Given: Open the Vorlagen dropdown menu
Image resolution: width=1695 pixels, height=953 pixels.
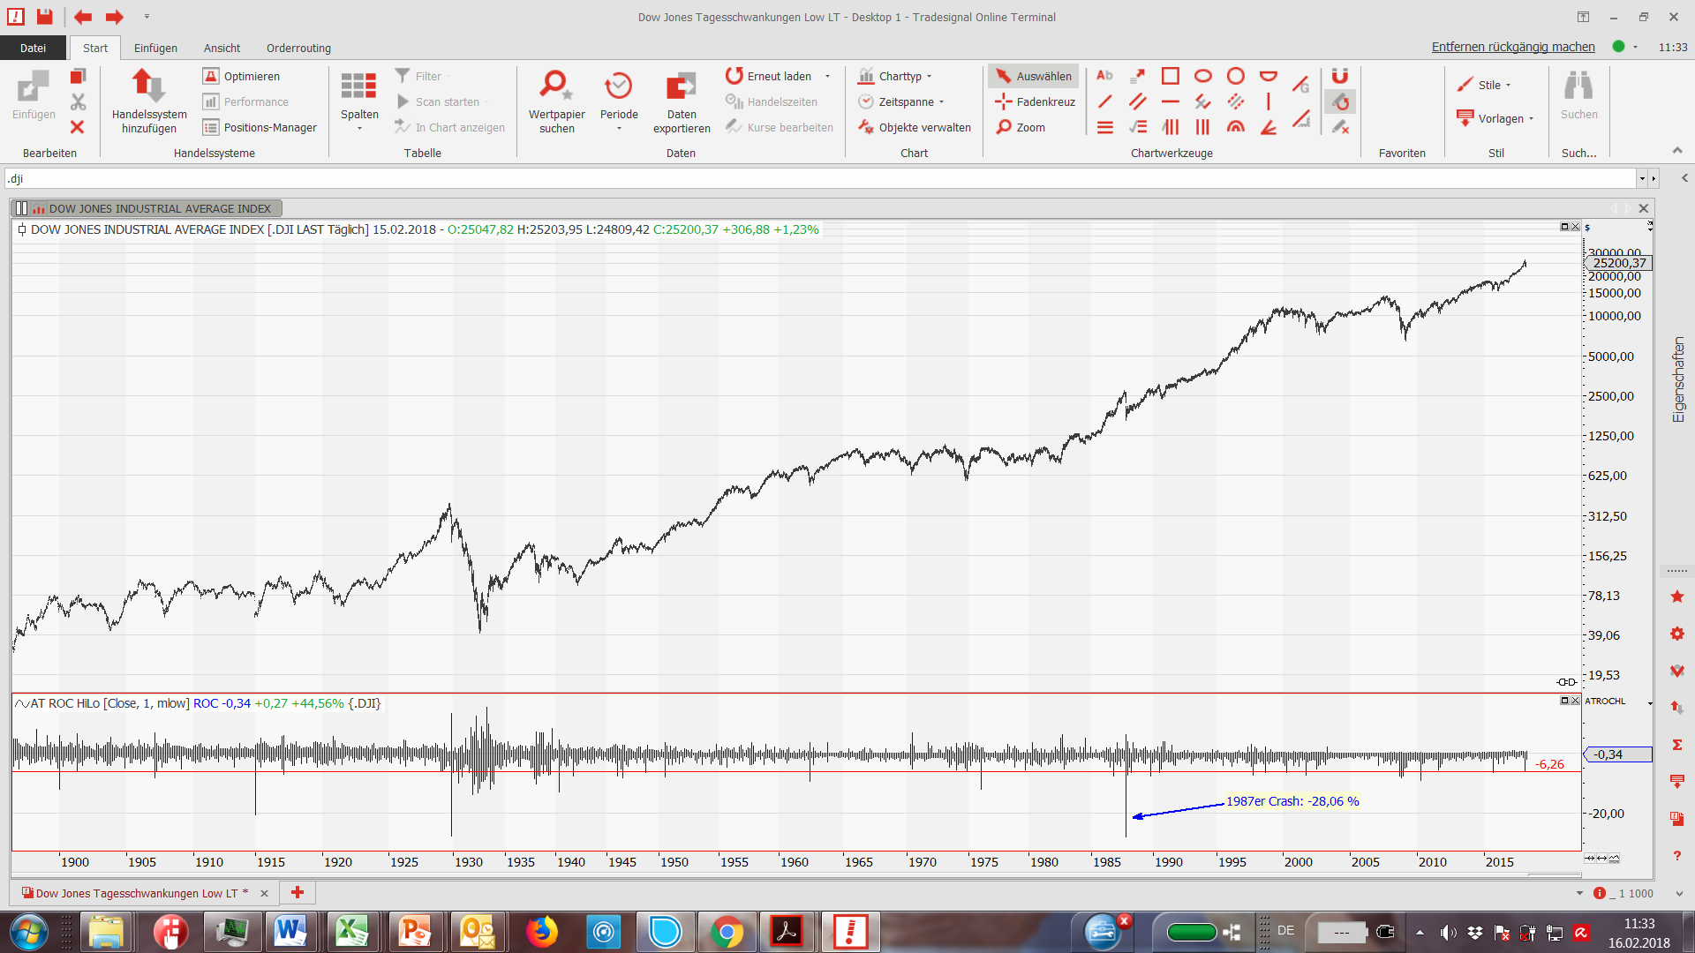Looking at the screenshot, I should coord(1499,118).
